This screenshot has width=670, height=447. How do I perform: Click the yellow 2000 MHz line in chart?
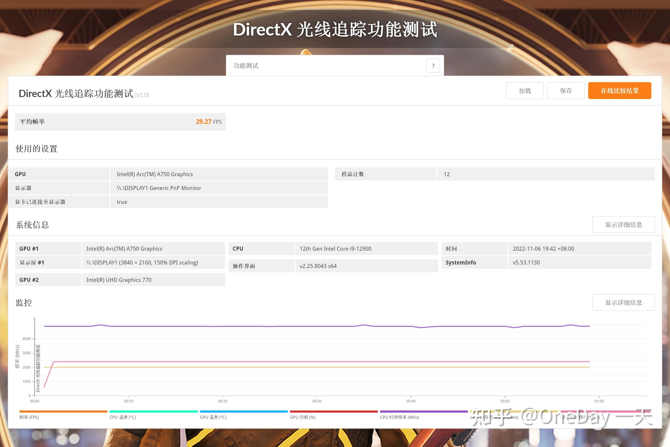pos(317,367)
